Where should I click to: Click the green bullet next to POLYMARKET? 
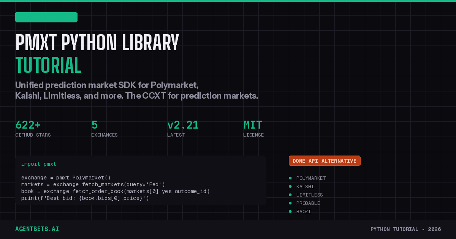pos(291,178)
